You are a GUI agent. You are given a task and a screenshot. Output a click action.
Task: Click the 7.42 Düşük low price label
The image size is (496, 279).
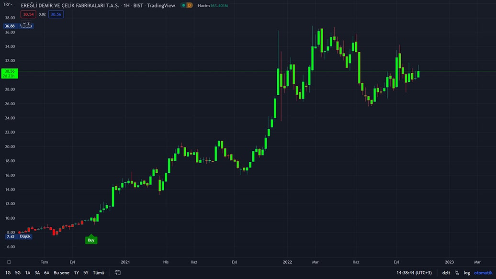pos(19,236)
